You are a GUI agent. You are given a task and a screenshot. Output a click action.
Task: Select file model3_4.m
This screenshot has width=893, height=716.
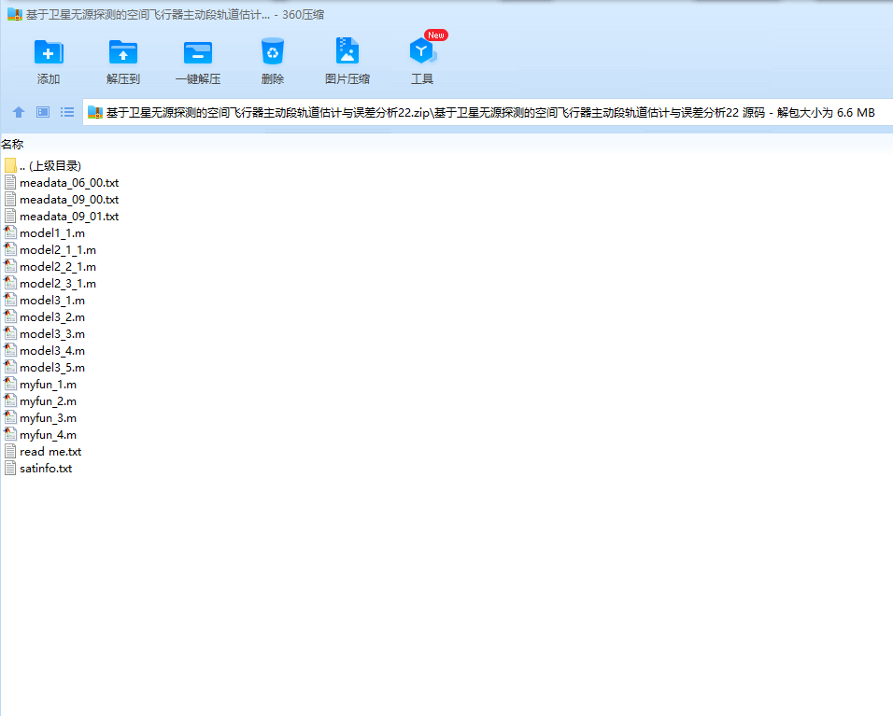(x=45, y=351)
